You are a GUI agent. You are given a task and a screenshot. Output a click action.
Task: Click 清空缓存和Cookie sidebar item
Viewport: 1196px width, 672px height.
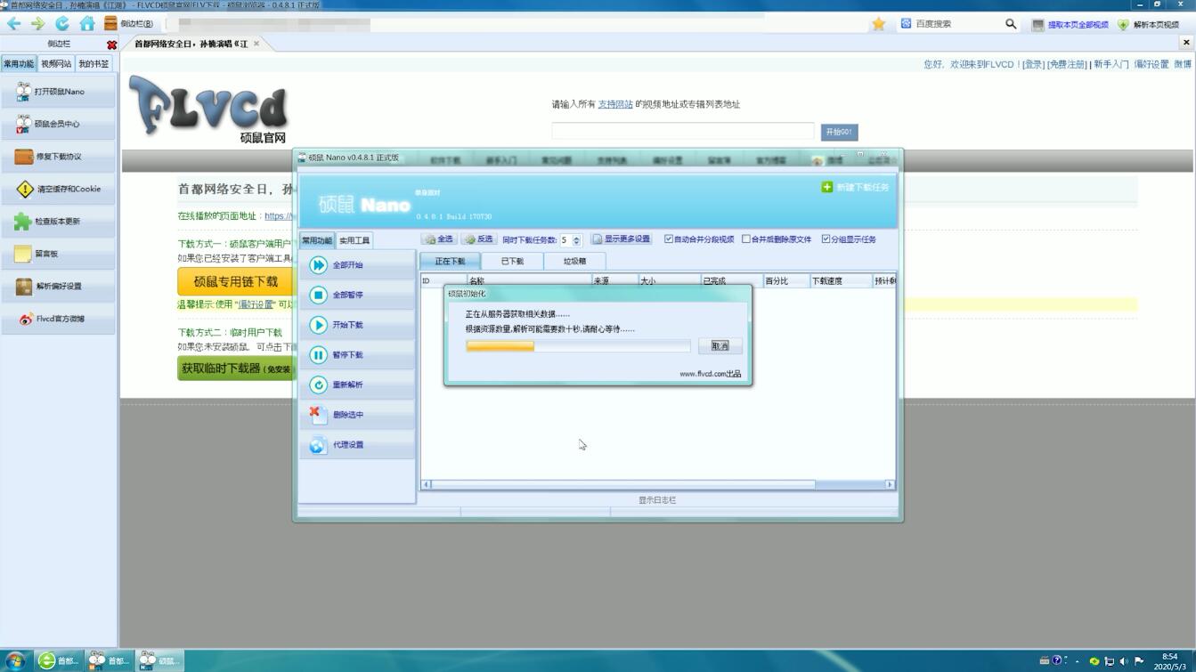59,189
